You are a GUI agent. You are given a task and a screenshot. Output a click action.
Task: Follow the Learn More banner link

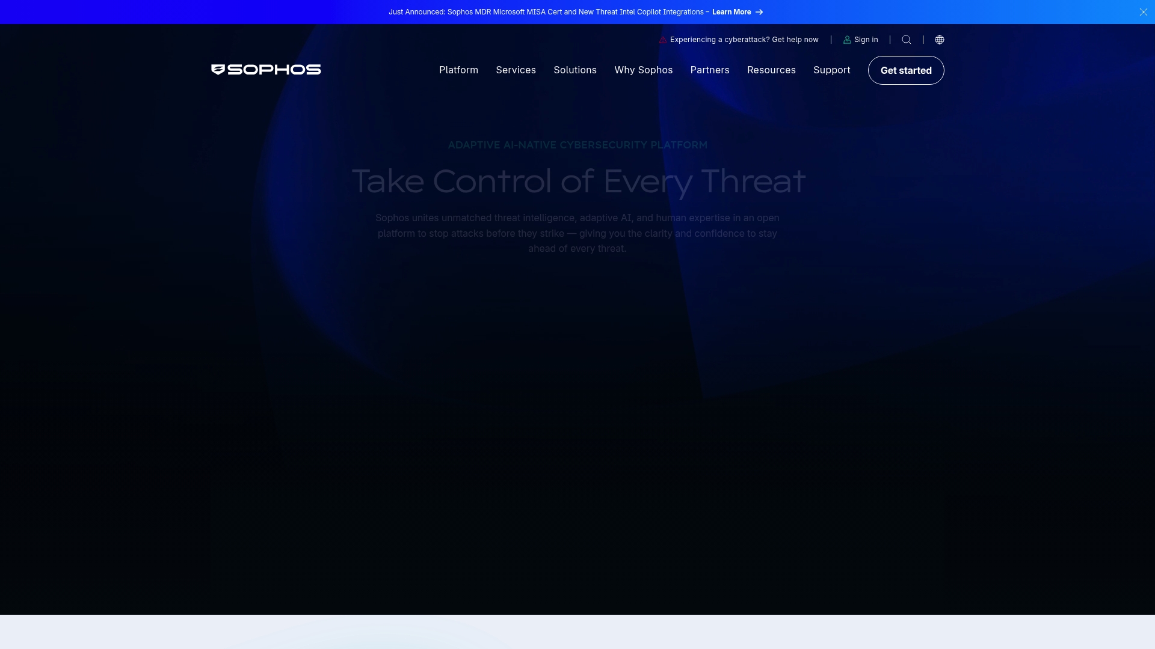click(731, 12)
